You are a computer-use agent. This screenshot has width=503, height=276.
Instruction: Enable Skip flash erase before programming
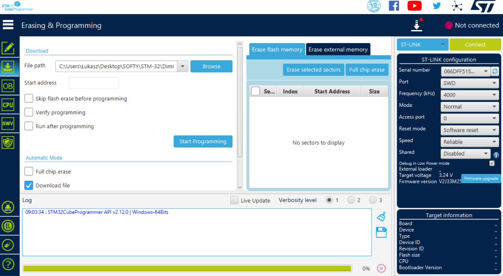[x=29, y=98]
